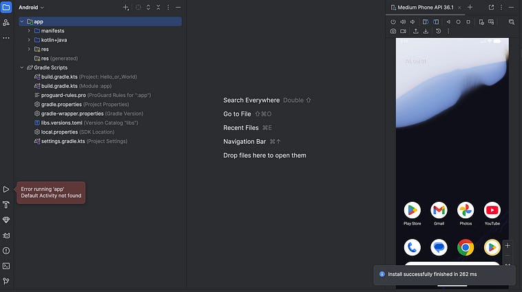Open the App Quality Insights gem icon

pos(6,220)
